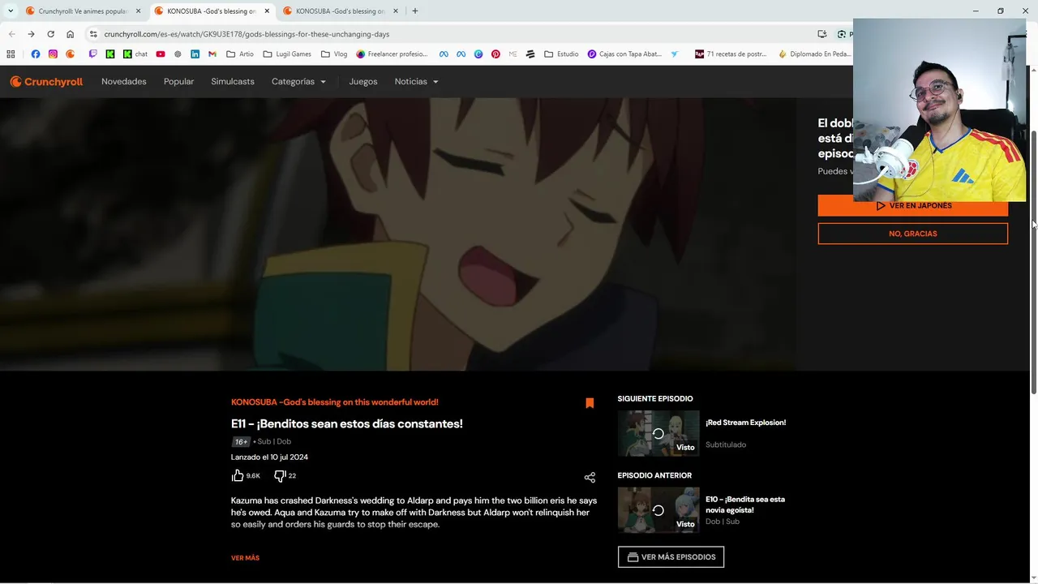Click the previous episode E10 thumbnail
1038x584 pixels.
[658, 509]
